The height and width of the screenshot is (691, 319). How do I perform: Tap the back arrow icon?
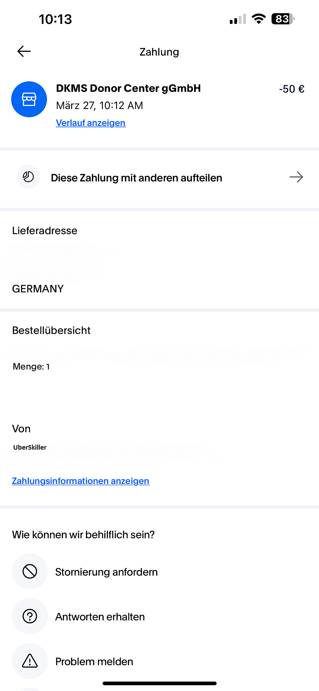[24, 51]
